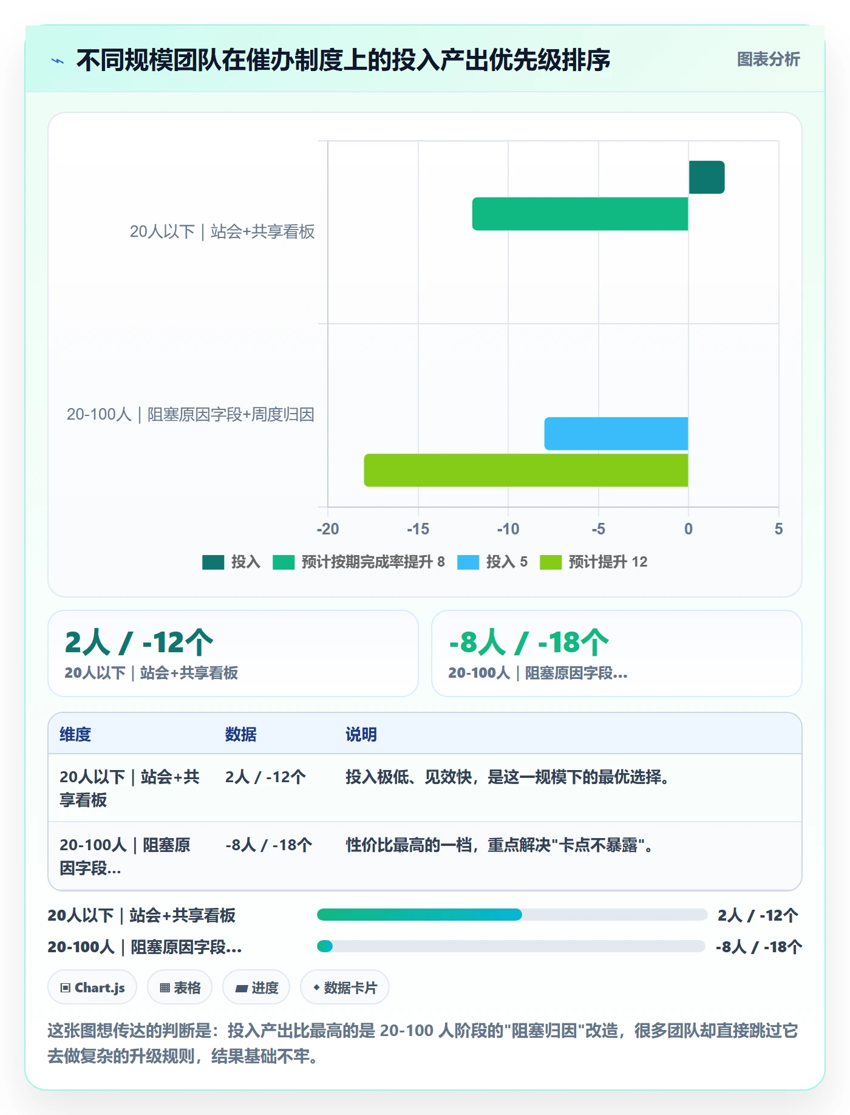The width and height of the screenshot is (850, 1115).
Task: Toggle the blue 投入 5 legend item
Action: tap(492, 562)
